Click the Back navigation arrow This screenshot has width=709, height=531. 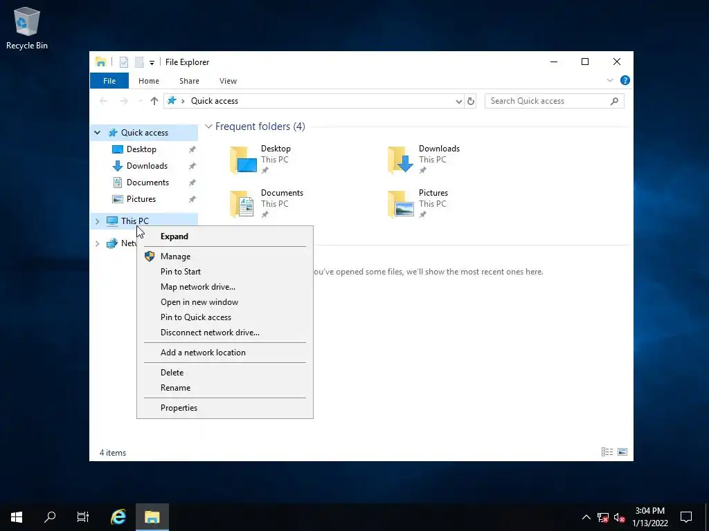coord(104,101)
